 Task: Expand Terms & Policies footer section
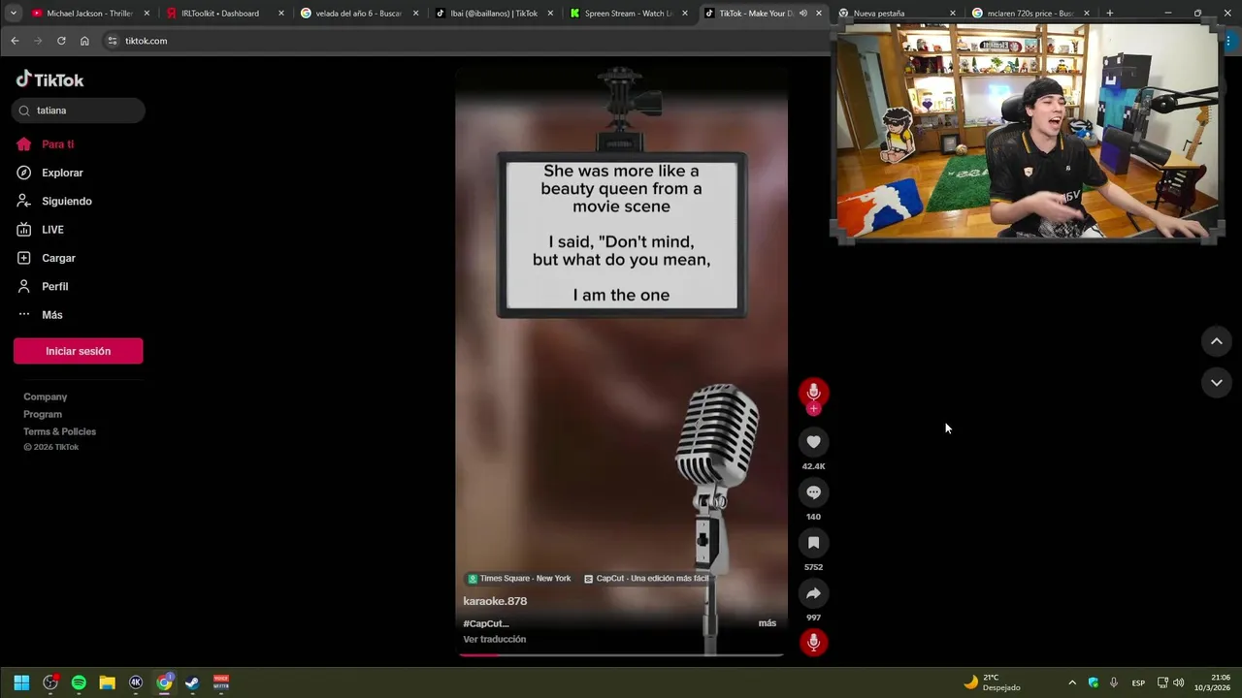click(60, 431)
